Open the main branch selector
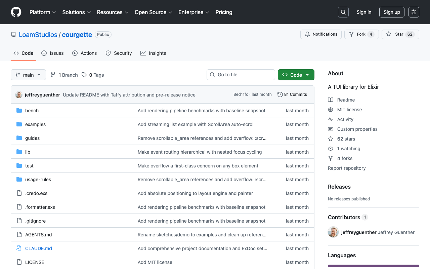This screenshot has width=430, height=269. pyautogui.click(x=28, y=75)
